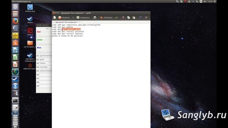Open LibreOffice Impress from launcher
228x128 pixels.
[15, 64]
